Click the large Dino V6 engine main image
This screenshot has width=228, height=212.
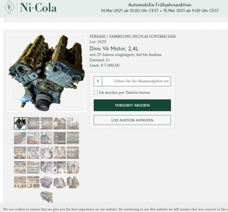46,73
